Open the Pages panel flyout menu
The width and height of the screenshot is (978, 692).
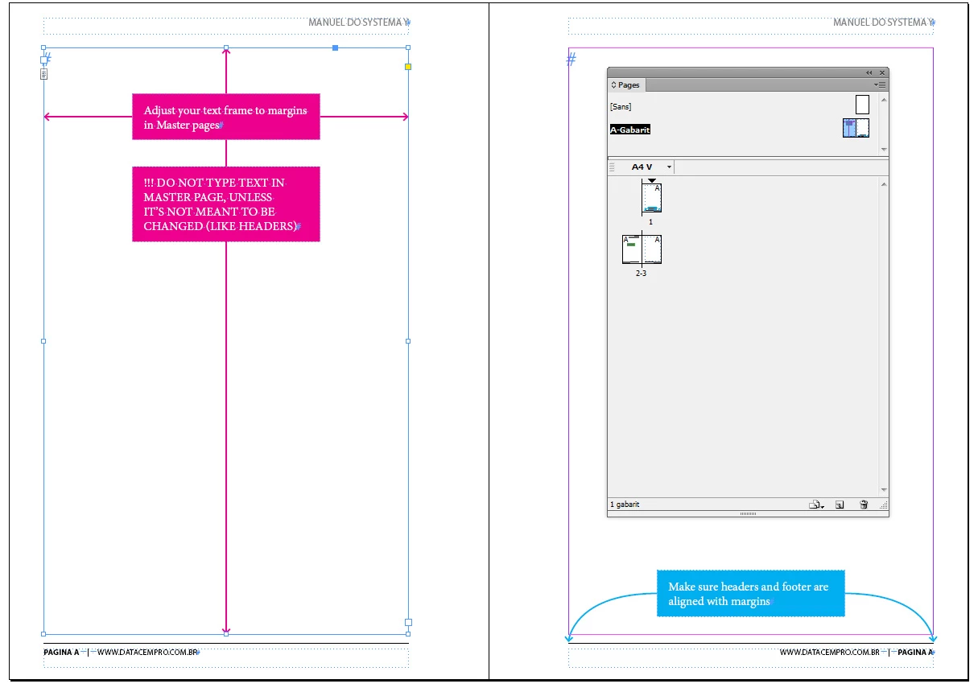pos(880,84)
